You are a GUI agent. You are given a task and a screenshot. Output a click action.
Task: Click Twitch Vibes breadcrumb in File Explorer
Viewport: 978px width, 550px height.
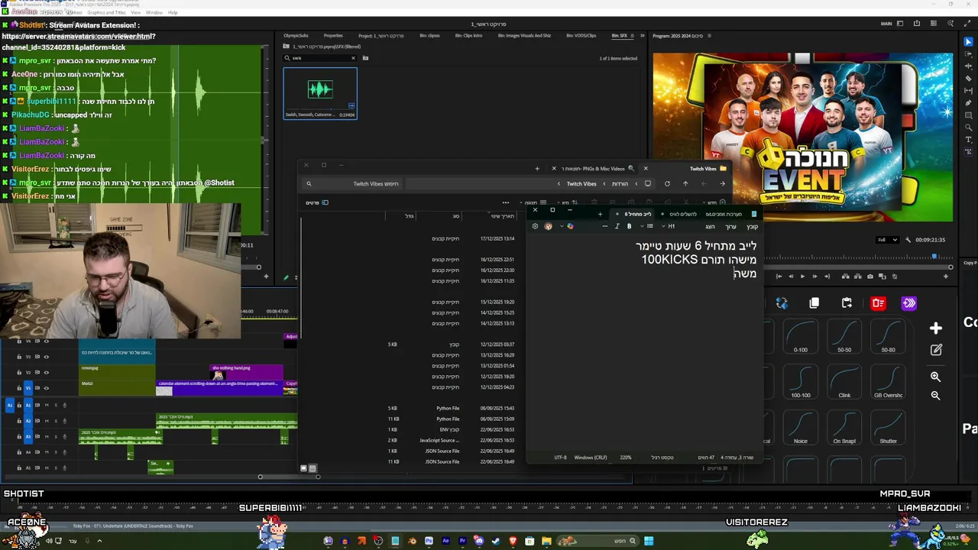(x=581, y=183)
